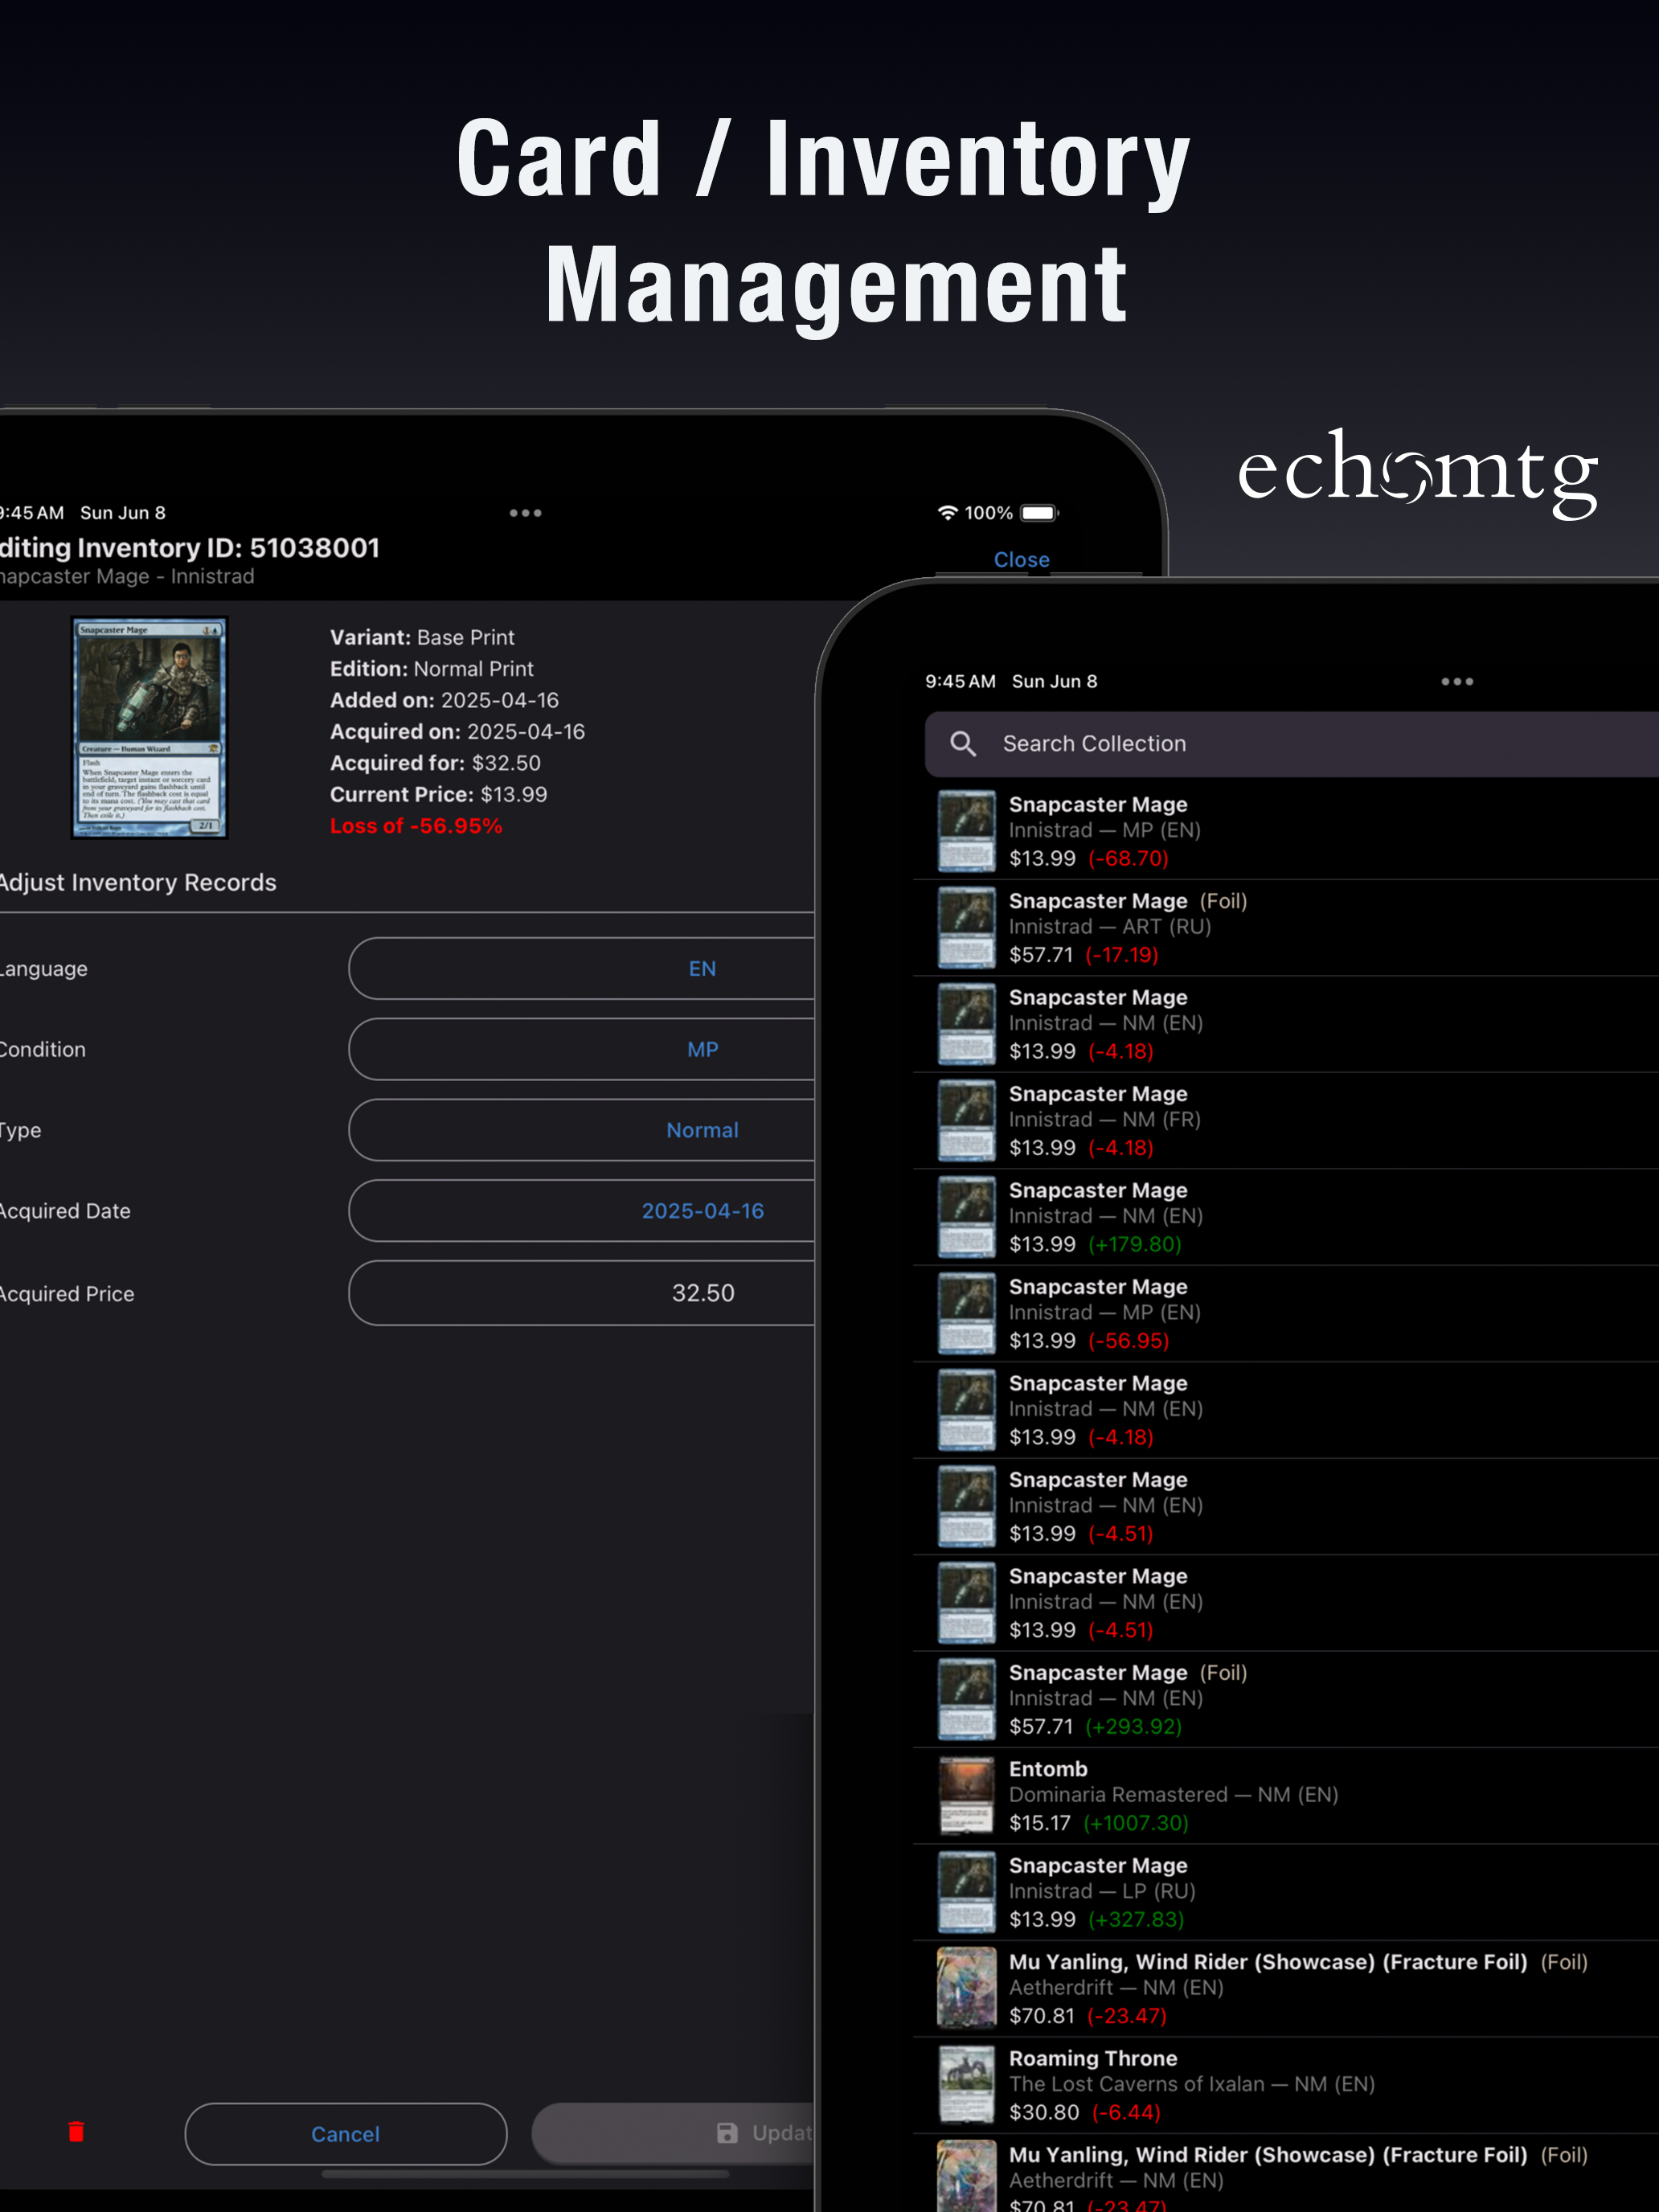Open the ellipsis options on the editing screen
The height and width of the screenshot is (2212, 1659).
point(525,512)
